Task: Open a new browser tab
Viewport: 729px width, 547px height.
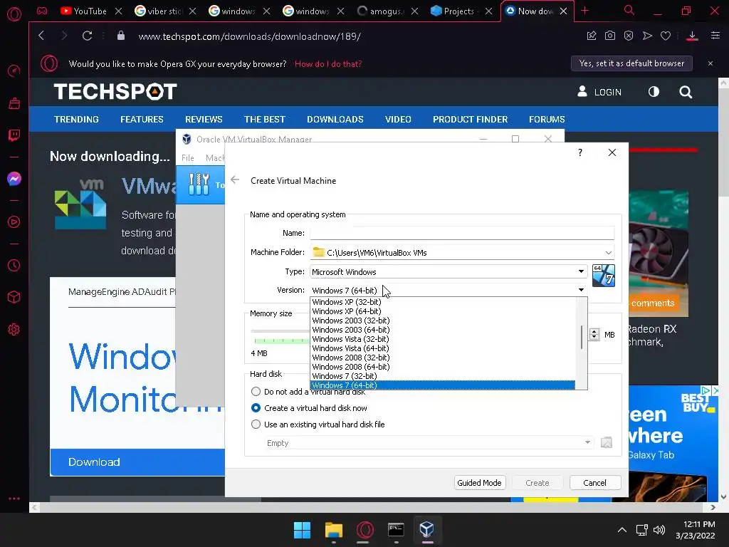Action: (585, 11)
